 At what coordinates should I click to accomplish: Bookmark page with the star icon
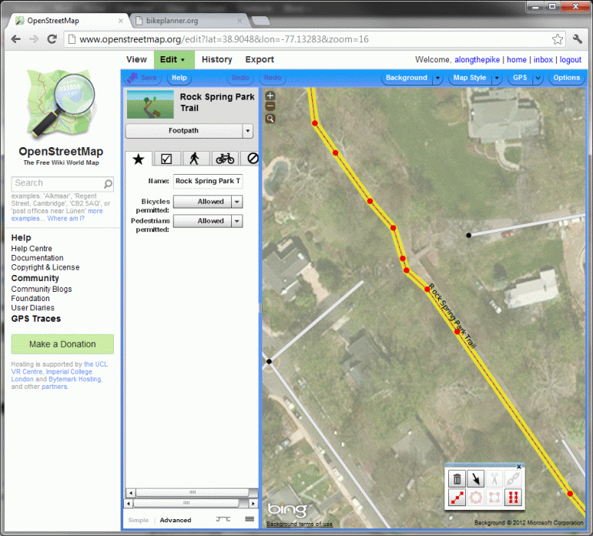point(558,39)
